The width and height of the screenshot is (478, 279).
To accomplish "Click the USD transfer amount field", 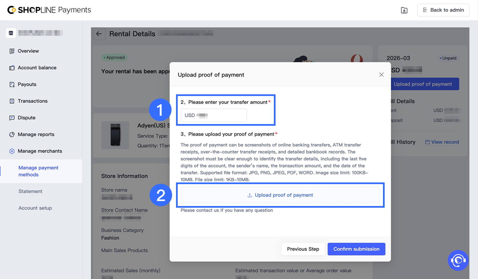I will coord(214,115).
